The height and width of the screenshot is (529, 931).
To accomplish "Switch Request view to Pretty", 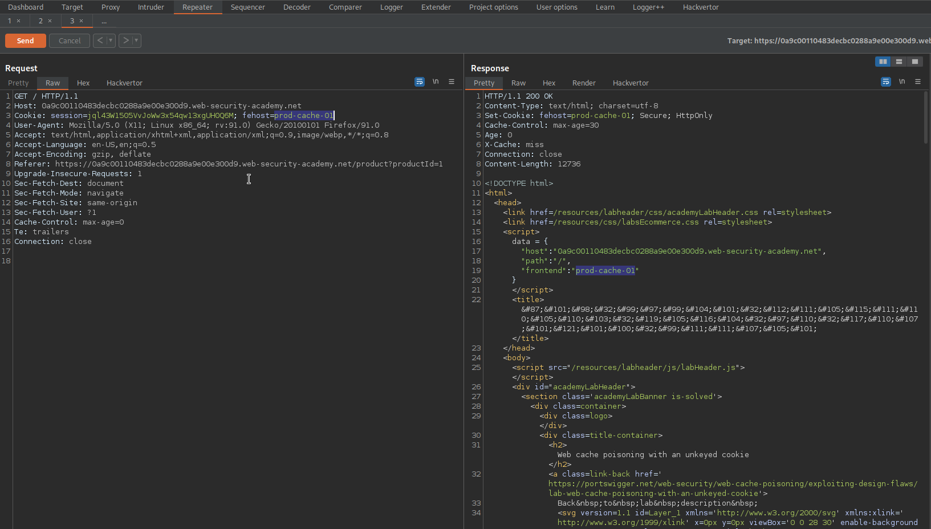I will point(18,83).
